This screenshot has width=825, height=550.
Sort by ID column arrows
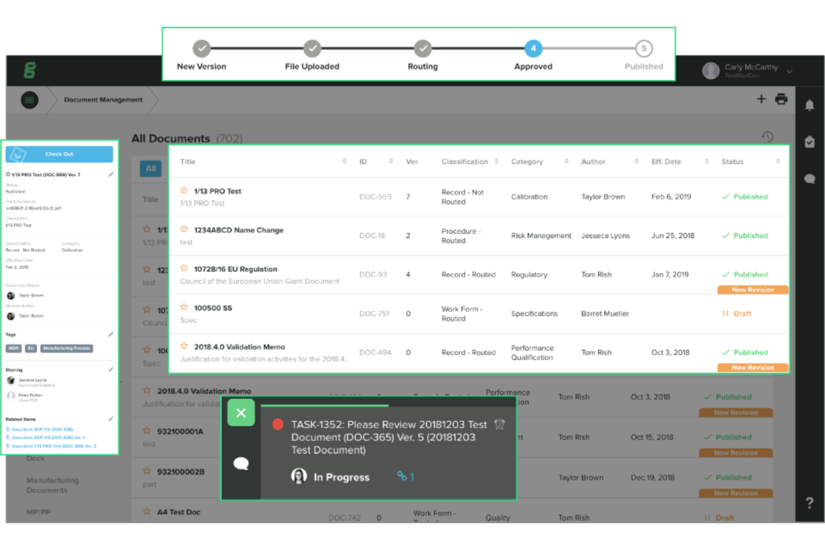391,162
